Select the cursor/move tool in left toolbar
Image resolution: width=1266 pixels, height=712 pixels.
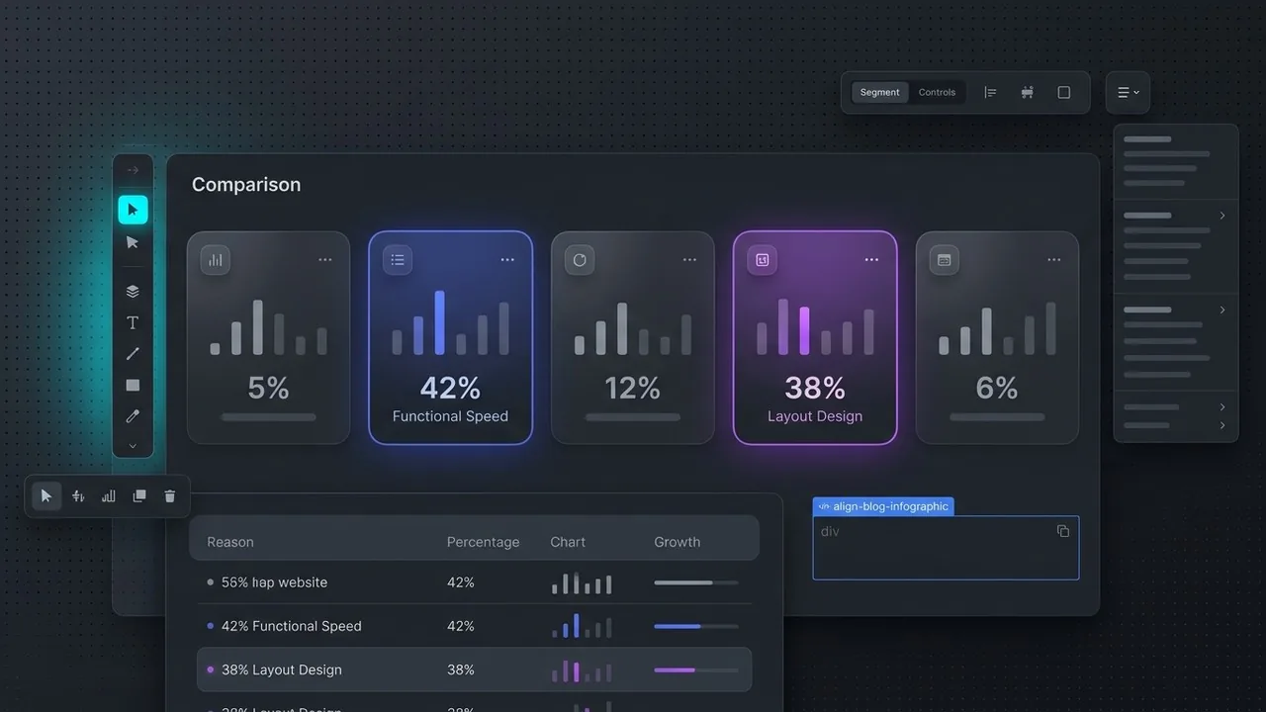point(133,209)
